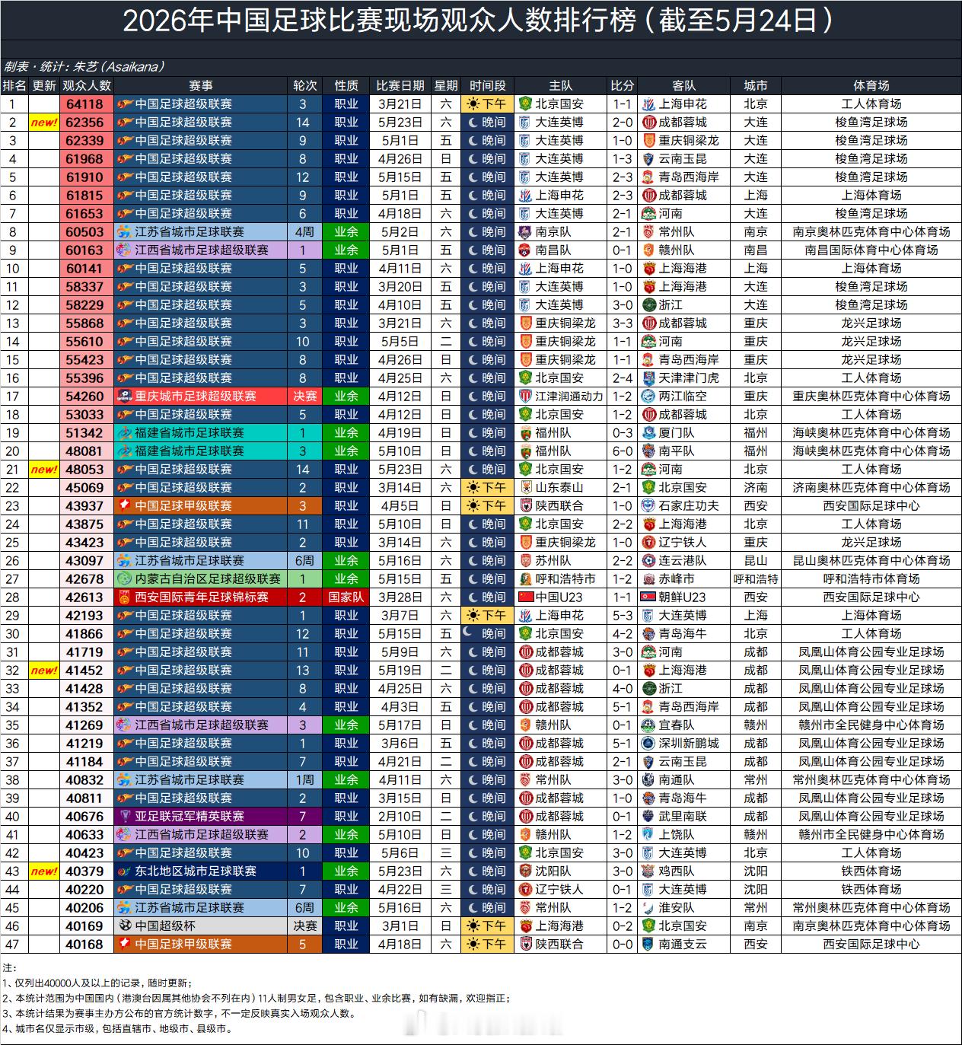The height and width of the screenshot is (1045, 962).
Task: Click the 江西省城市足球超级联赛 league icon in the 60163 row
Action: [x=125, y=250]
